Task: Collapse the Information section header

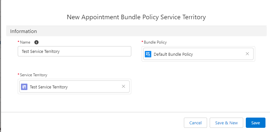Action: pyautogui.click(x=136, y=31)
